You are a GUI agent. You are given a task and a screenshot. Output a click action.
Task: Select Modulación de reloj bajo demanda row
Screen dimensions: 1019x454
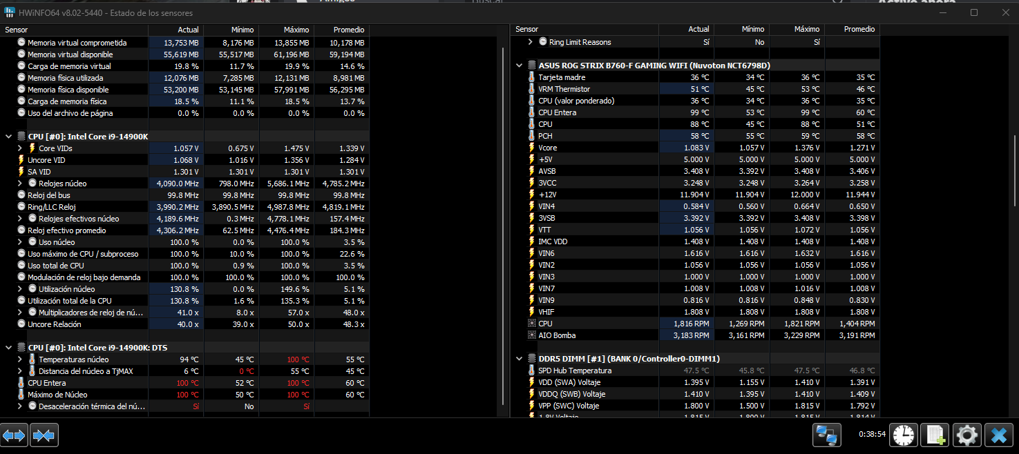click(185, 277)
